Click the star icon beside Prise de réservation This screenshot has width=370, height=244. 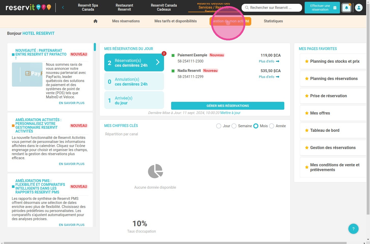click(x=307, y=96)
